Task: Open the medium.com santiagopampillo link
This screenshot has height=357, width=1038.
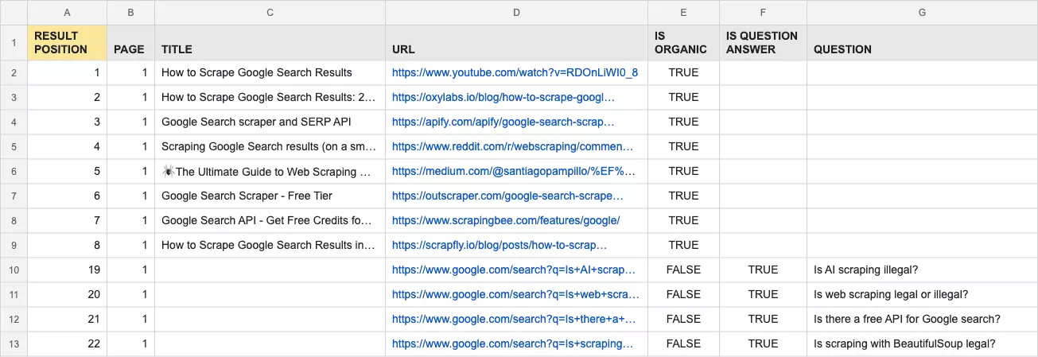Action: pos(513,171)
